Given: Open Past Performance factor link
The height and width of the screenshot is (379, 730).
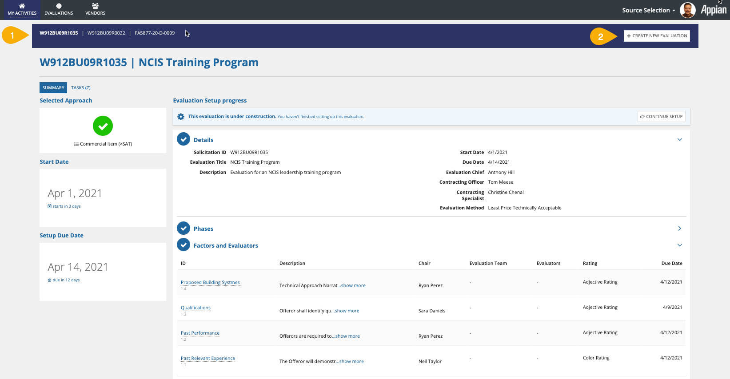Looking at the screenshot, I should [x=200, y=333].
